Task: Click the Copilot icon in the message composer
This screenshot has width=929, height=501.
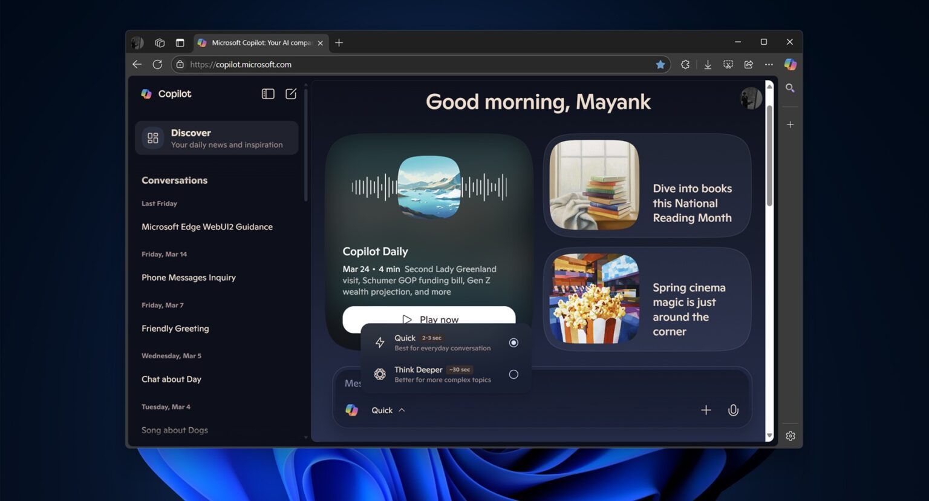Action: (351, 410)
